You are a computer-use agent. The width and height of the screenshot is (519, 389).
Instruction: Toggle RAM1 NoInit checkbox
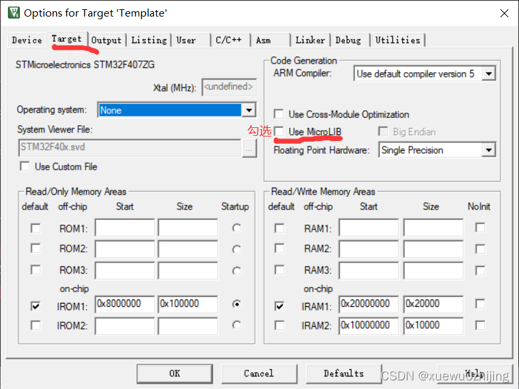480,228
